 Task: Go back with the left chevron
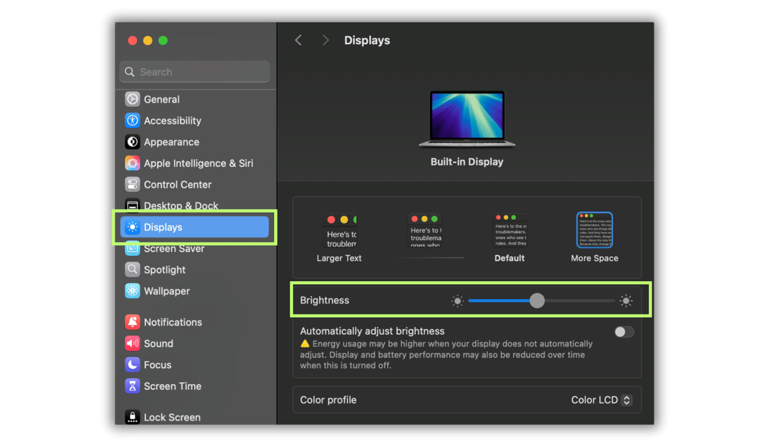[x=298, y=40]
